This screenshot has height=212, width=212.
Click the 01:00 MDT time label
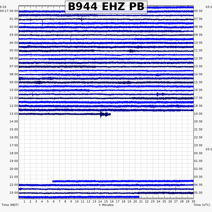pyautogui.click(x=14, y=19)
